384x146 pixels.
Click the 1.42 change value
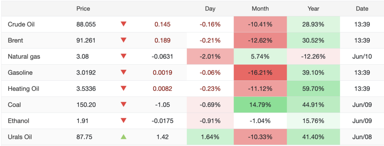[162, 137]
